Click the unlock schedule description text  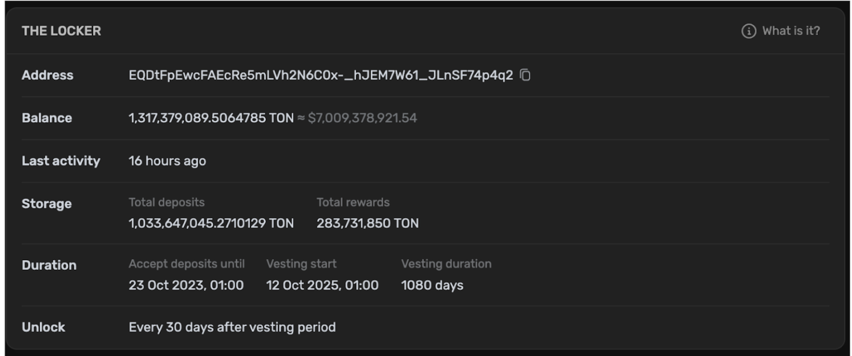[232, 327]
